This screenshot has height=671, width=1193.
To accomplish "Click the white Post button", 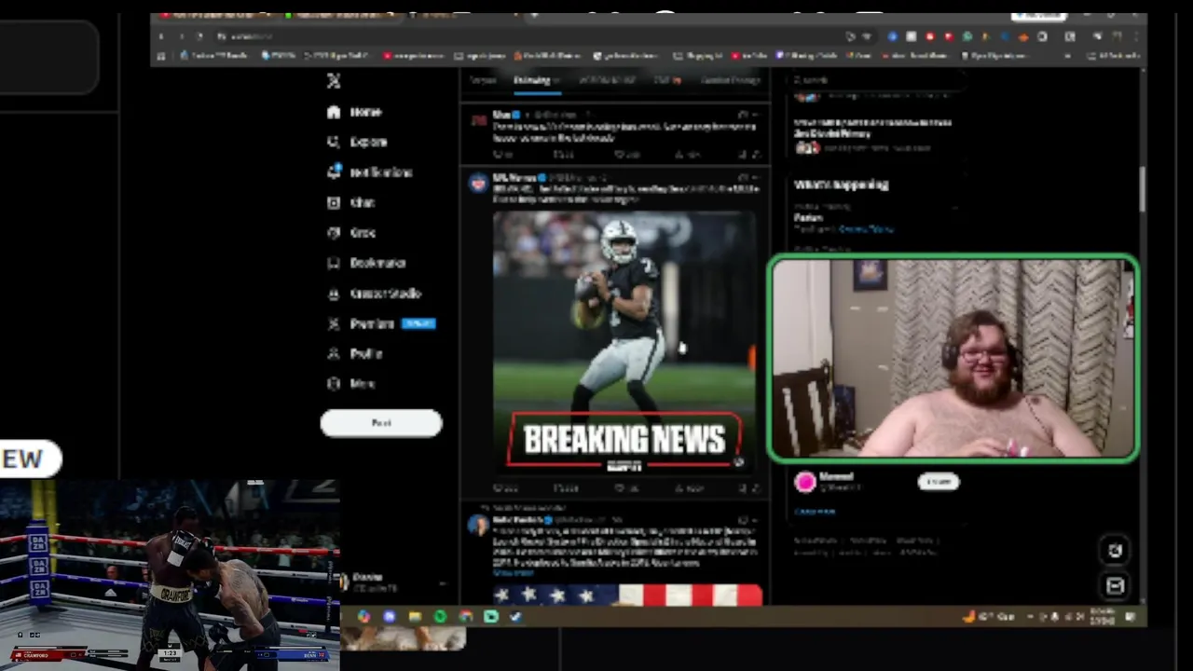I will click(381, 423).
